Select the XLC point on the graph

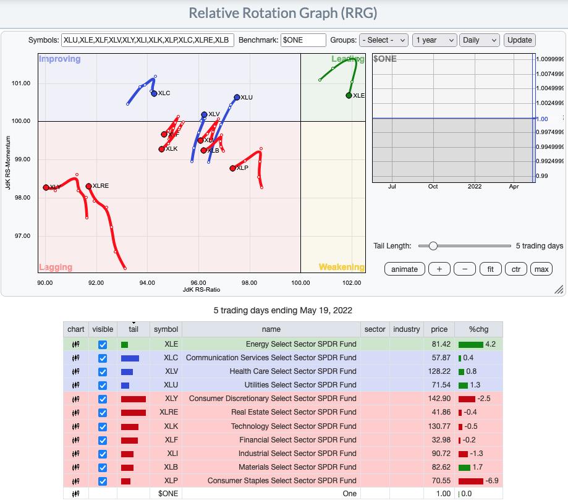(x=154, y=93)
